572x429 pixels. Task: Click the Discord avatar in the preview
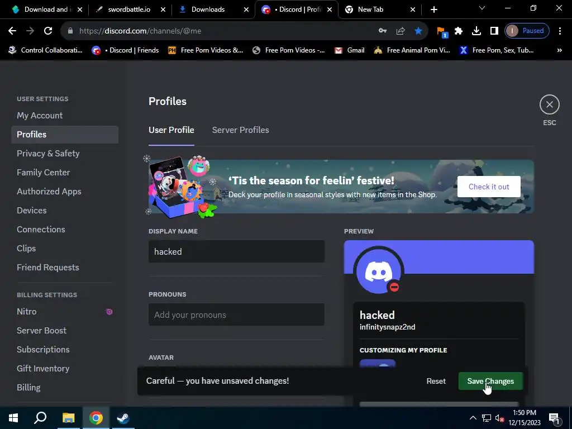click(379, 271)
